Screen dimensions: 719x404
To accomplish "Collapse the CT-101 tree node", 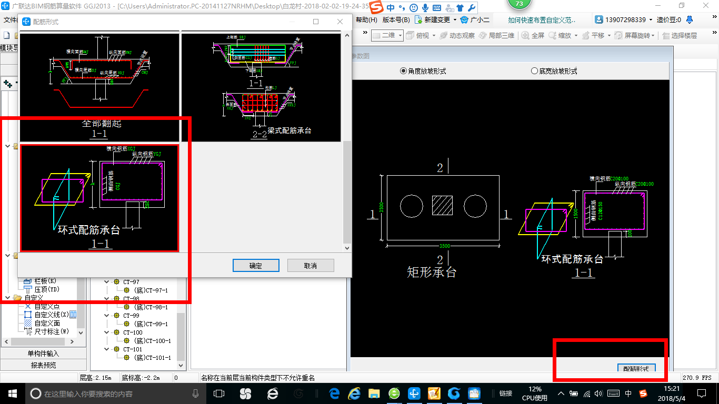I will (x=107, y=349).
